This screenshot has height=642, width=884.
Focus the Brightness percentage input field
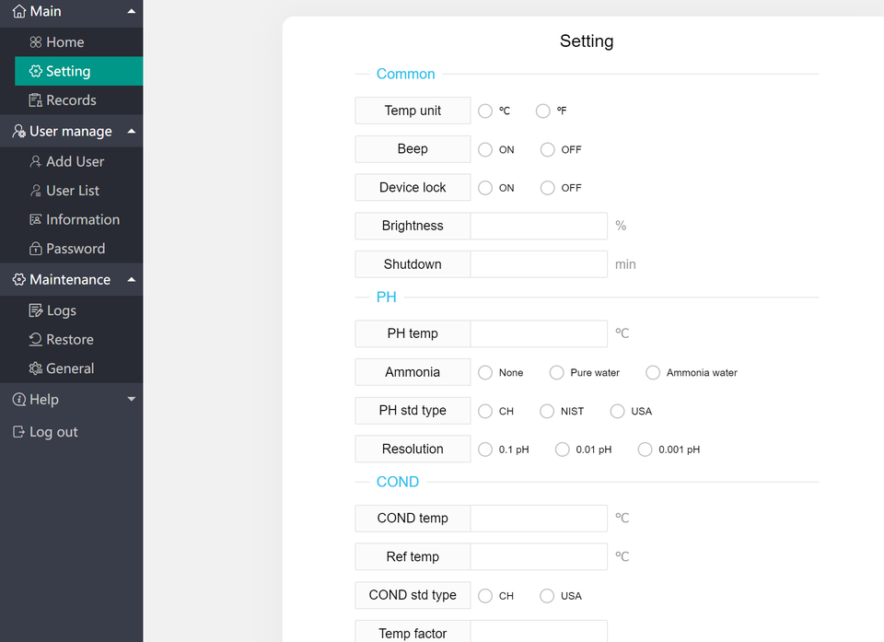(539, 226)
